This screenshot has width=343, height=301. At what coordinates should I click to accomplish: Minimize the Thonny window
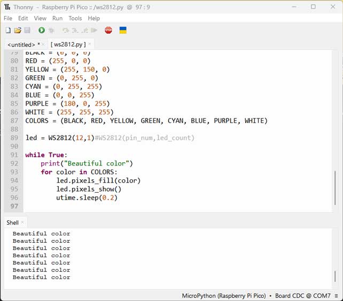[294, 7]
